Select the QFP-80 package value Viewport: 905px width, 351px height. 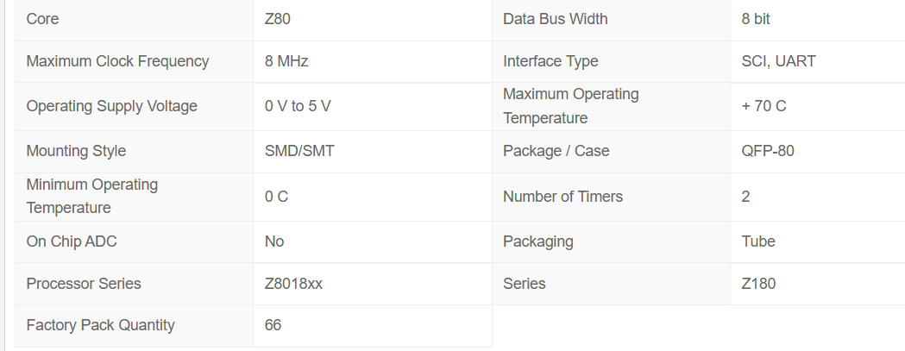(x=768, y=151)
